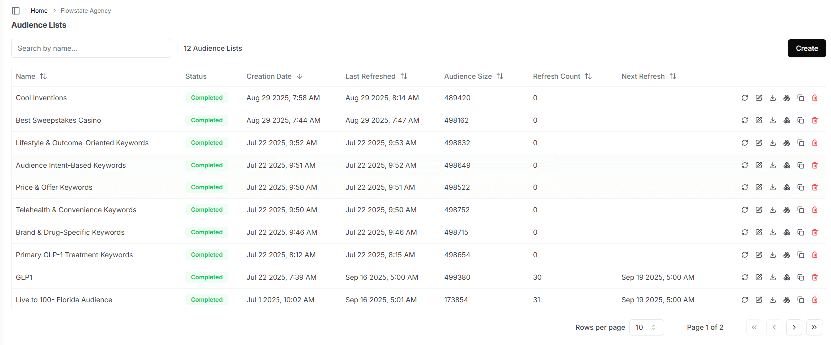Image resolution: width=831 pixels, height=345 pixels.
Task: Download Telehealth & Convenience Keywords list
Action: tap(773, 210)
